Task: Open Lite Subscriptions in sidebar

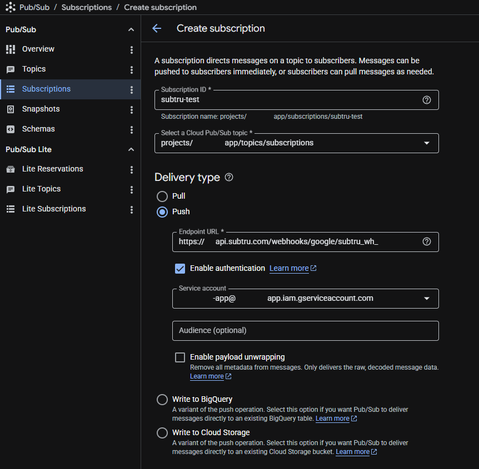Action: [x=70, y=209]
